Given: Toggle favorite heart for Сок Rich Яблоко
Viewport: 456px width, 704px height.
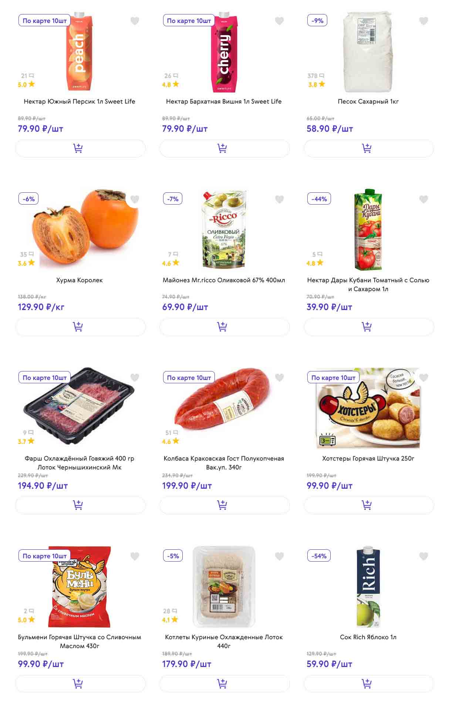Looking at the screenshot, I should (x=423, y=556).
